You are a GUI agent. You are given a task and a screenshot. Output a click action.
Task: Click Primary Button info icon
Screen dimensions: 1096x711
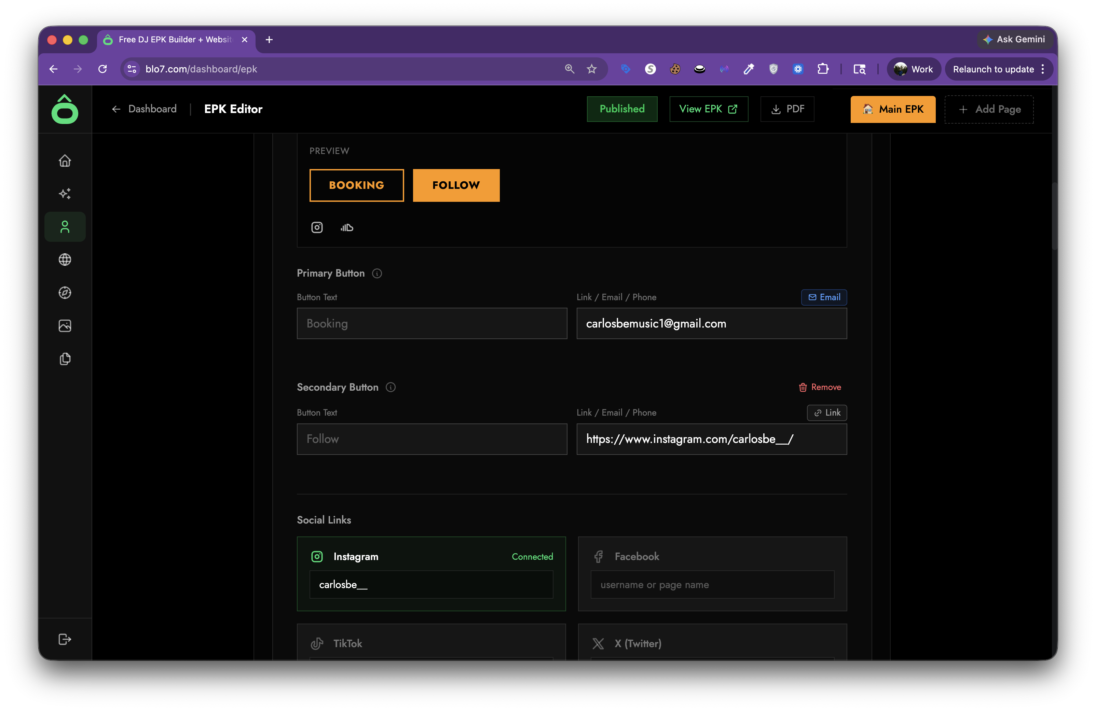[377, 273]
